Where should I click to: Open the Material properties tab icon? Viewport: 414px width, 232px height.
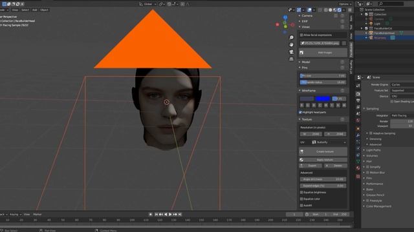pyautogui.click(x=358, y=168)
